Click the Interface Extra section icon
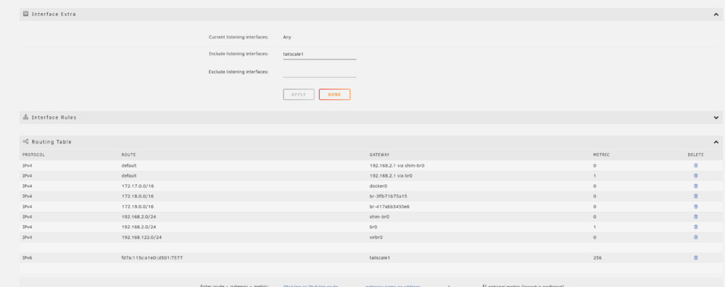725x287 pixels. point(26,14)
